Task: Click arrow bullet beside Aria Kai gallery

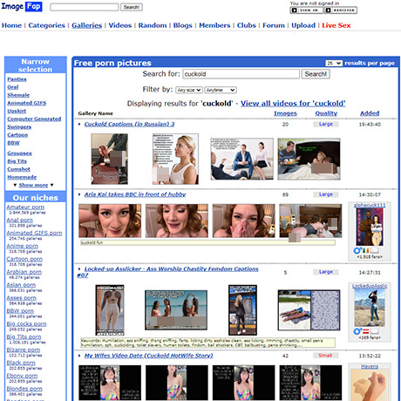Action: point(79,194)
